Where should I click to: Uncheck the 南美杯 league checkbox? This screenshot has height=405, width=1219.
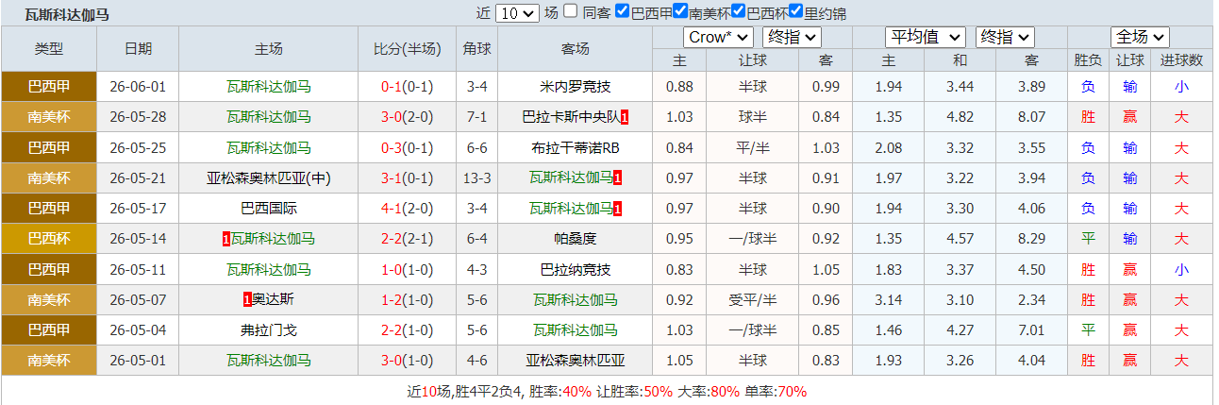[x=680, y=11]
